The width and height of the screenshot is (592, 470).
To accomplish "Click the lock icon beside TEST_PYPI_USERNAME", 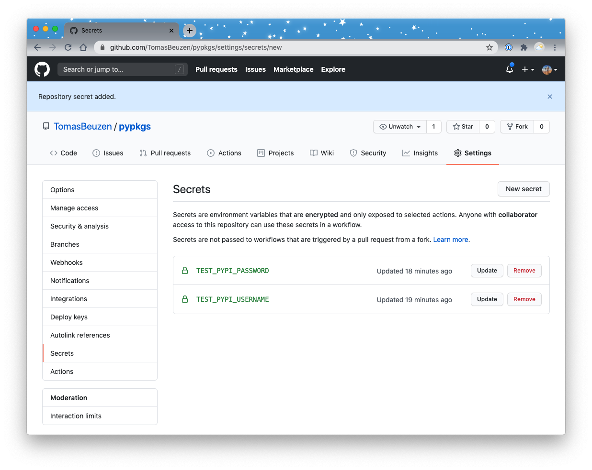I will pyautogui.click(x=185, y=299).
